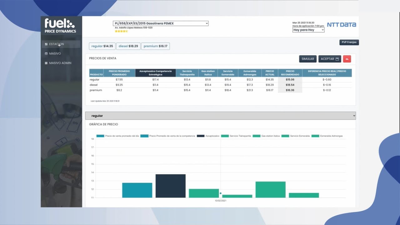Toggle Precio Promedio de venta de la competencia legend
The image size is (400, 225).
(168, 136)
